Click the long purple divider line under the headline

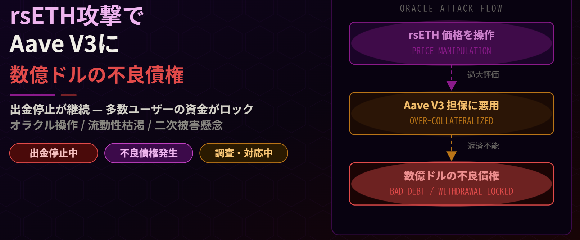[33, 95]
